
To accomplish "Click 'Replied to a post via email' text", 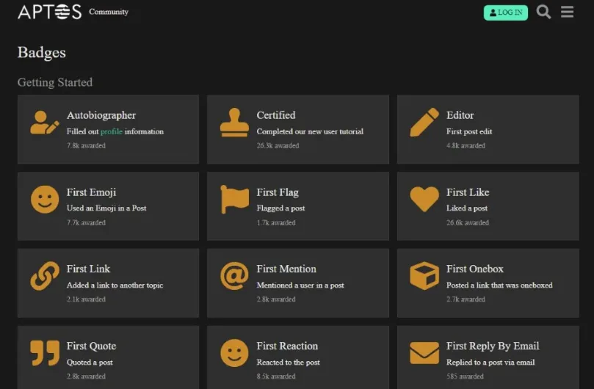I will pyautogui.click(x=490, y=363).
